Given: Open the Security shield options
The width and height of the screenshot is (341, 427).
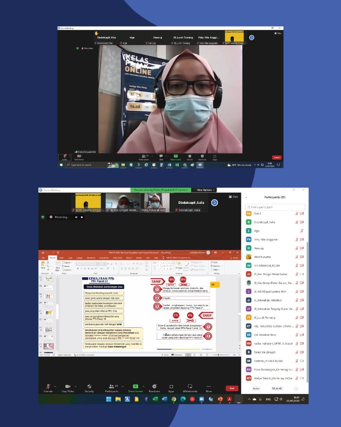Looking at the screenshot, I should click(89, 388).
